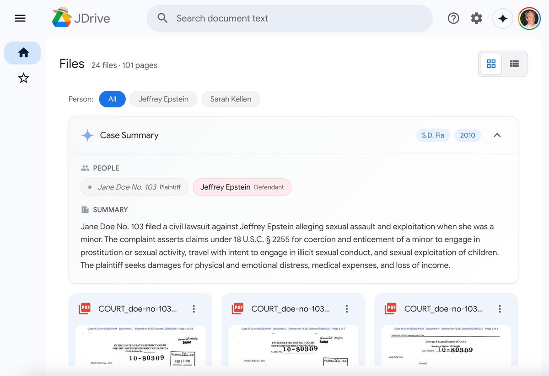Click the second card's COURT_doe-no-103 file name

291,309
